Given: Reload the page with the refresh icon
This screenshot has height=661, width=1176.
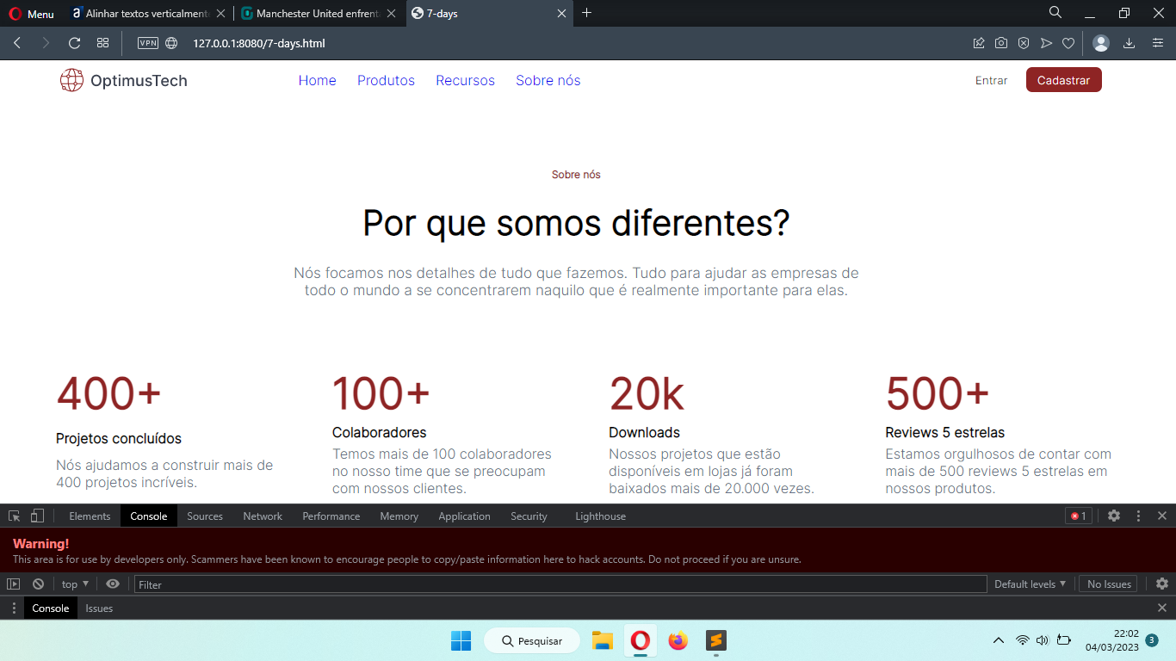Looking at the screenshot, I should (74, 43).
